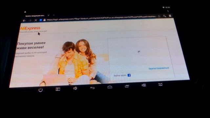Click the Войти через text
Screen dimensions: 210x118
coord(120,75)
